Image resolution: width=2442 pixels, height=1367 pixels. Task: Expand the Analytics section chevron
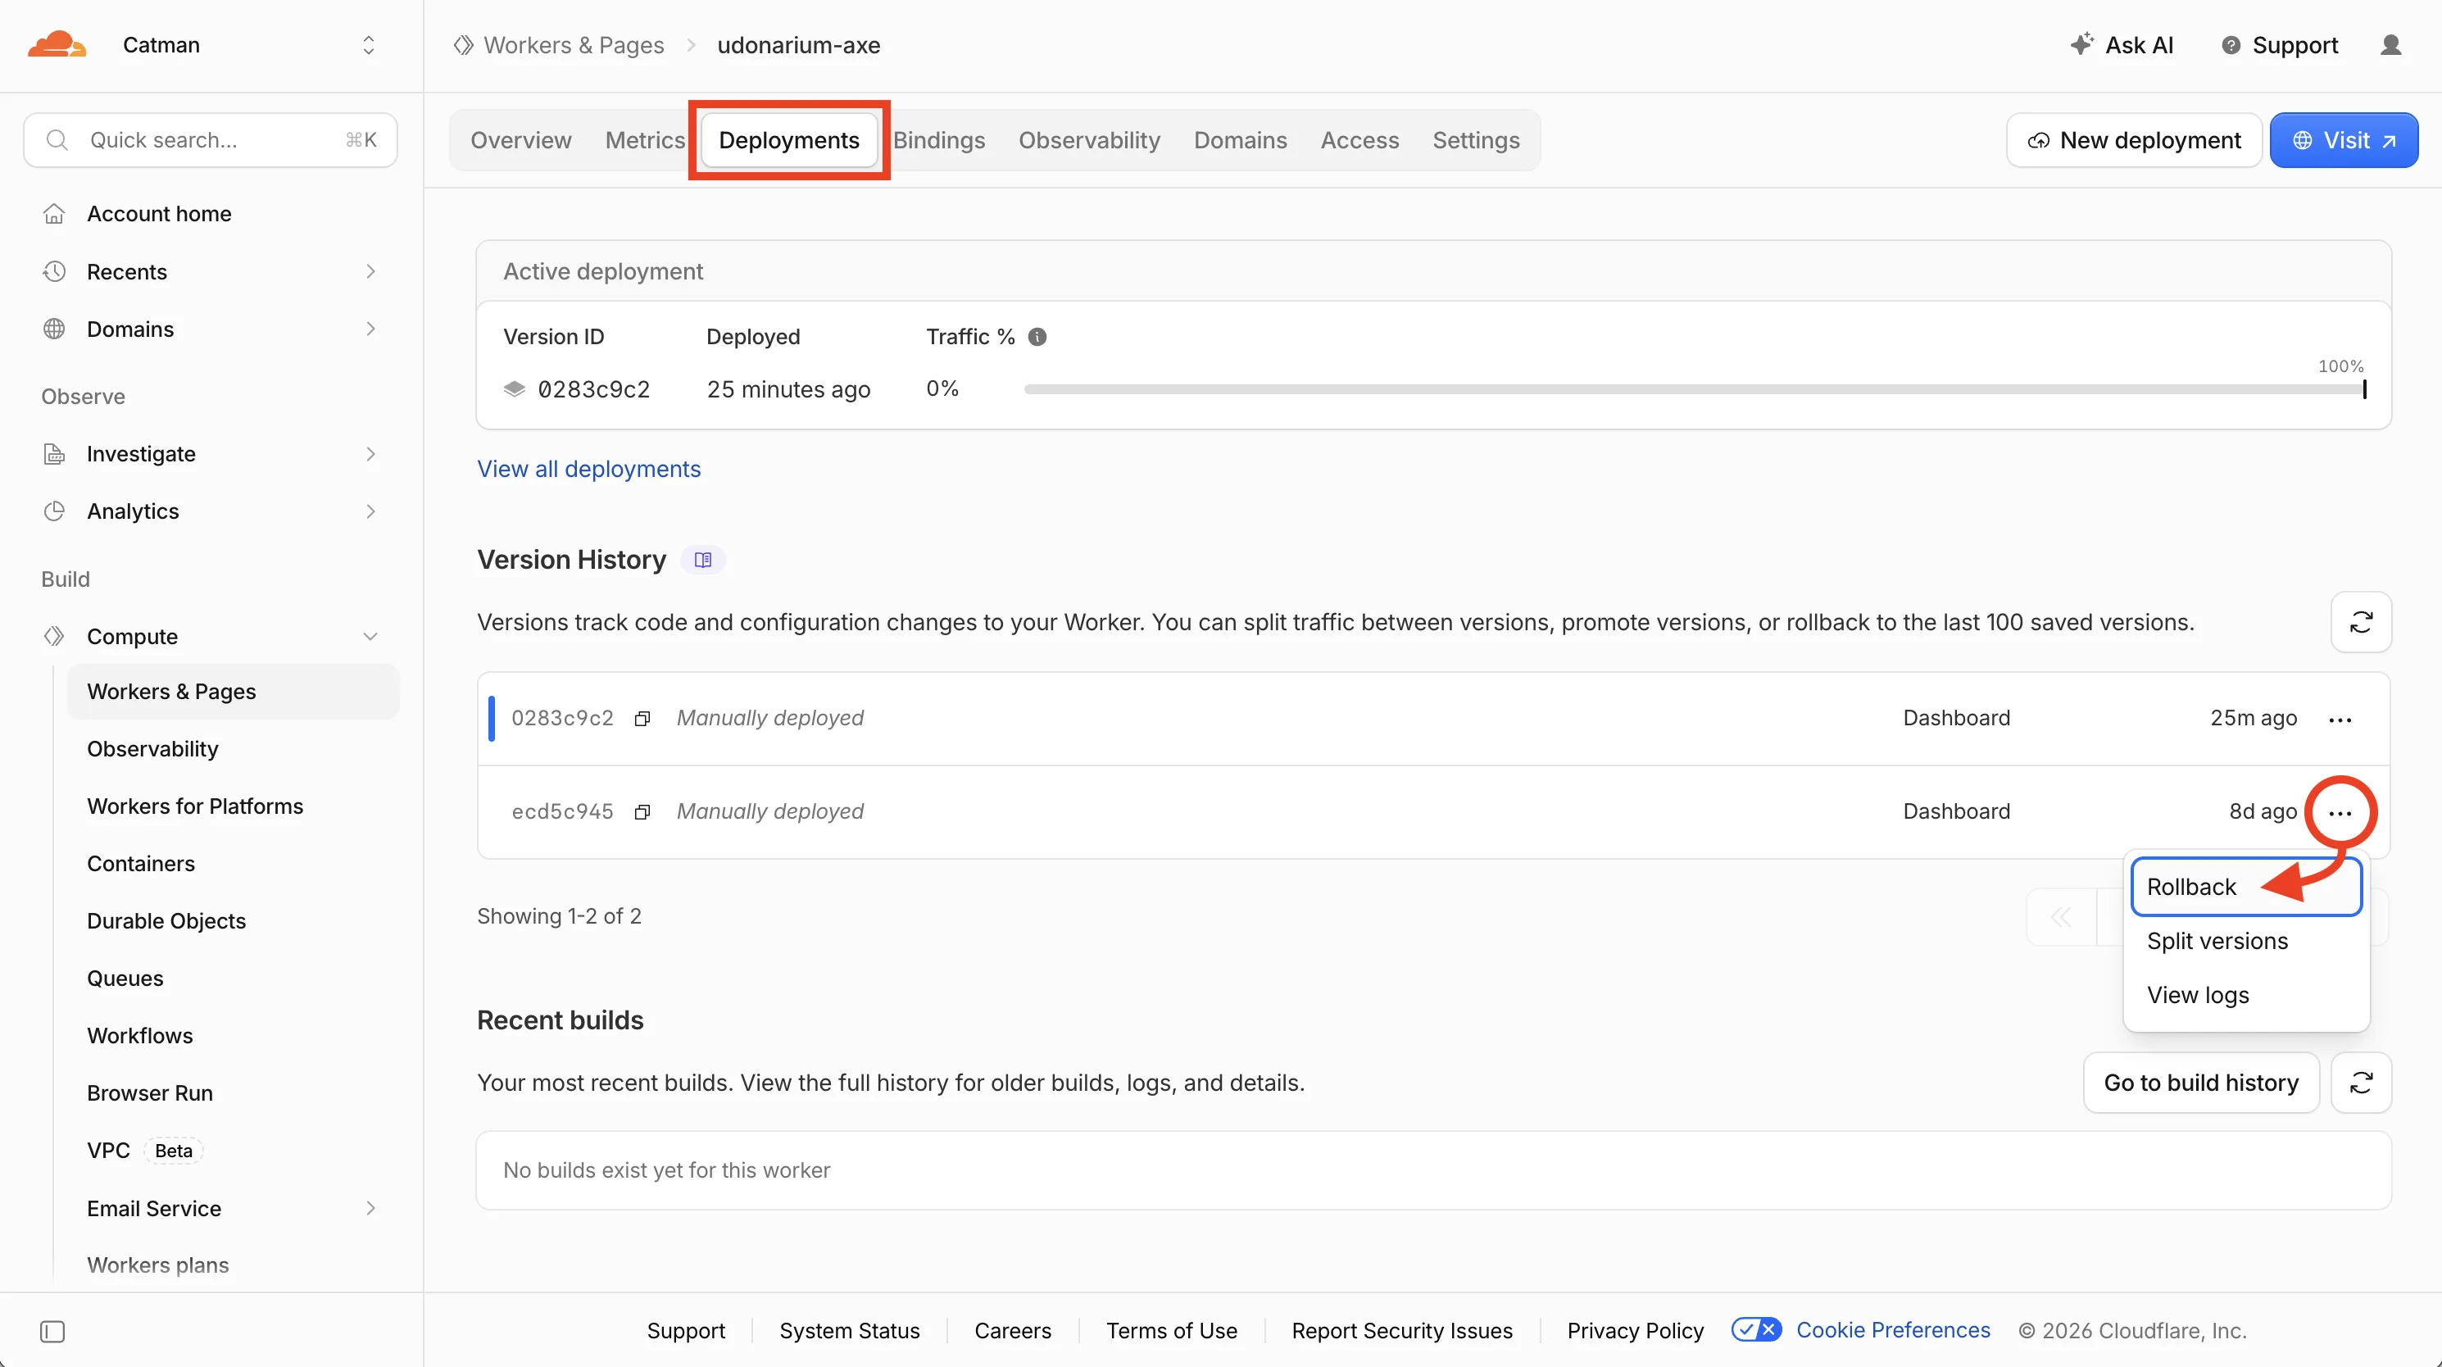coord(370,511)
